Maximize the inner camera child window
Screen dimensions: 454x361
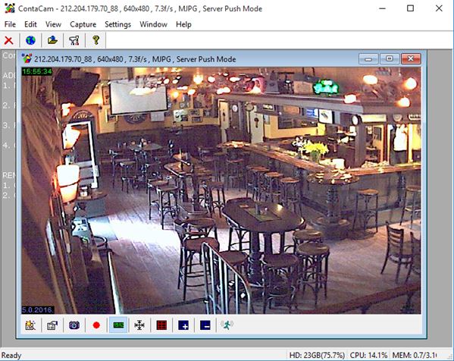[390, 59]
